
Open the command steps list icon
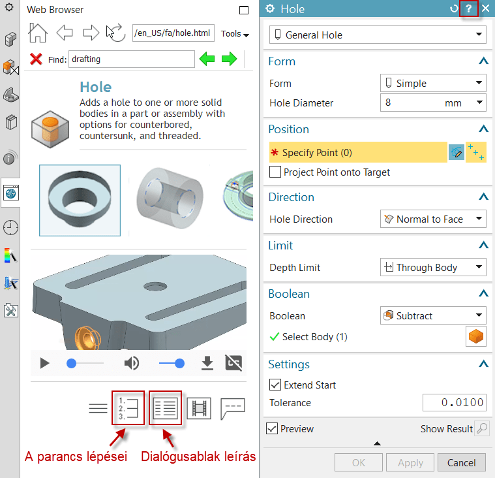128,408
